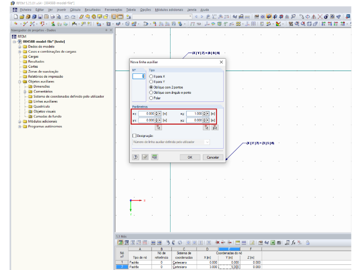Open the Cálculo menu
Image resolution: width=361 pixels, height=270 pixels.
pyautogui.click(x=75, y=9)
